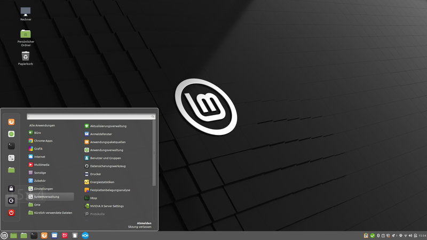Image resolution: width=427 pixels, height=240 pixels.
Task: Open the file manager from the panel
Action: (x=23, y=236)
